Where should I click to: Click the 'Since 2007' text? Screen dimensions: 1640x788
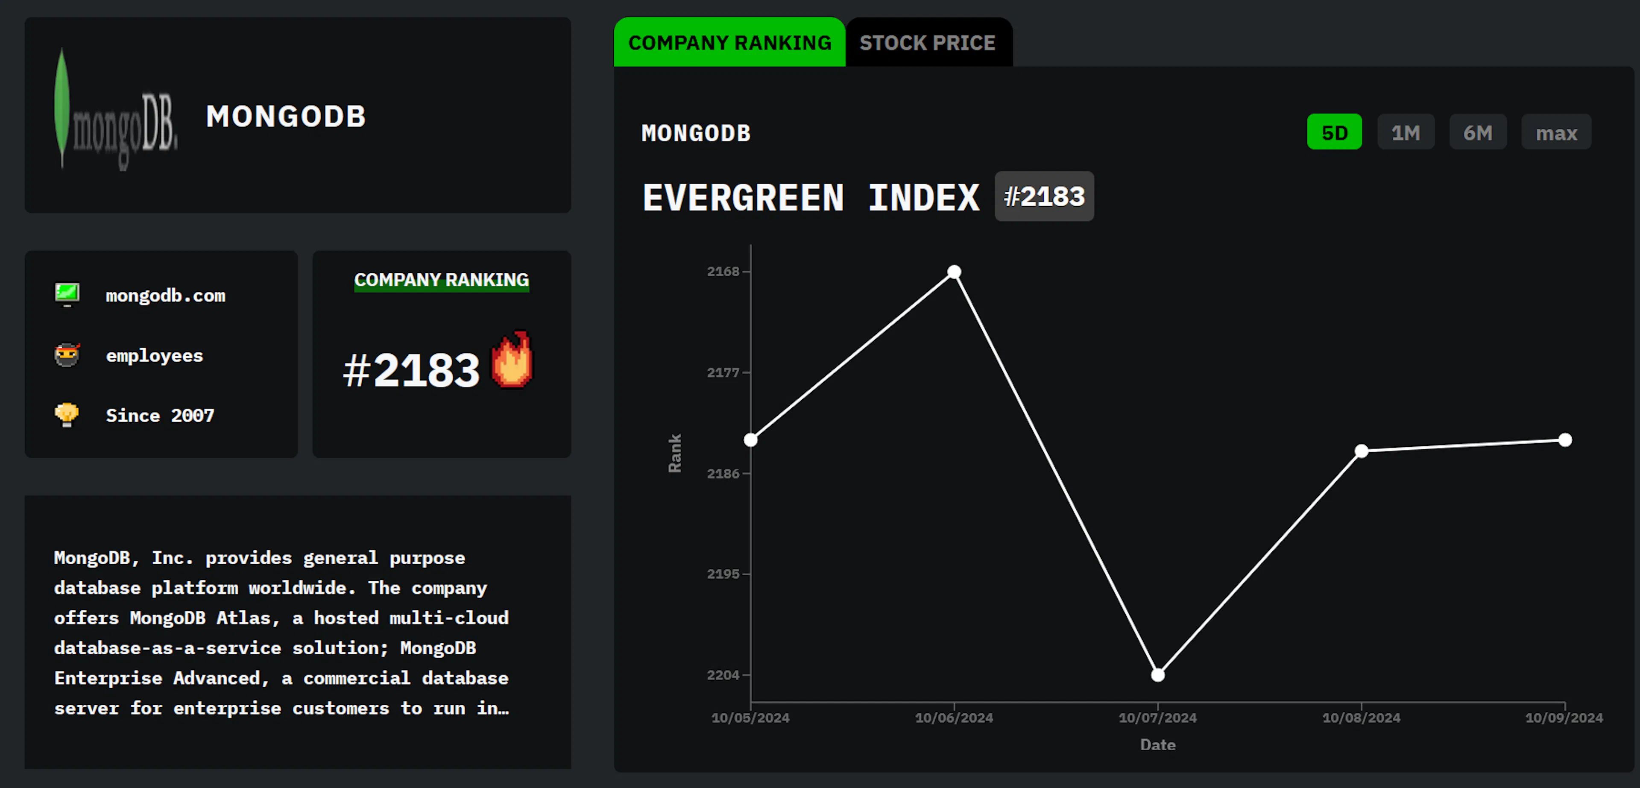pyautogui.click(x=160, y=415)
